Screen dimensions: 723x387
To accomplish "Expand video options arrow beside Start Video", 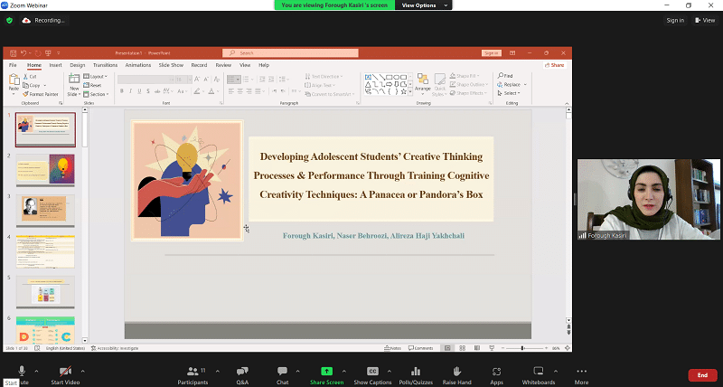I will [82, 371].
